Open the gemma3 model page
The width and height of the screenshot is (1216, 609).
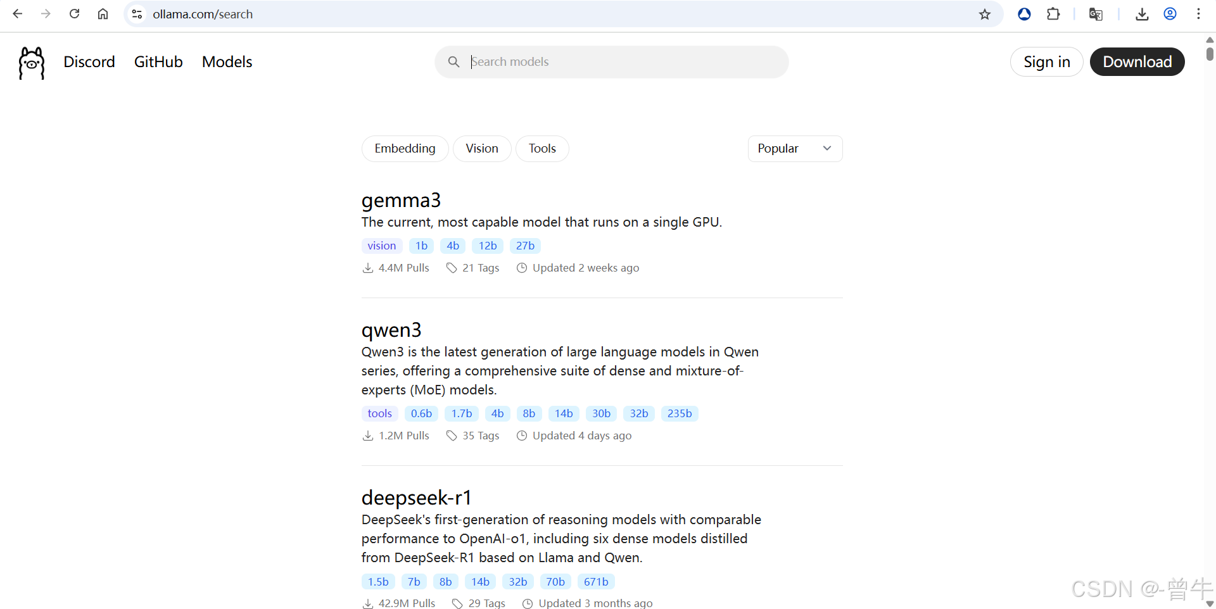pos(401,200)
